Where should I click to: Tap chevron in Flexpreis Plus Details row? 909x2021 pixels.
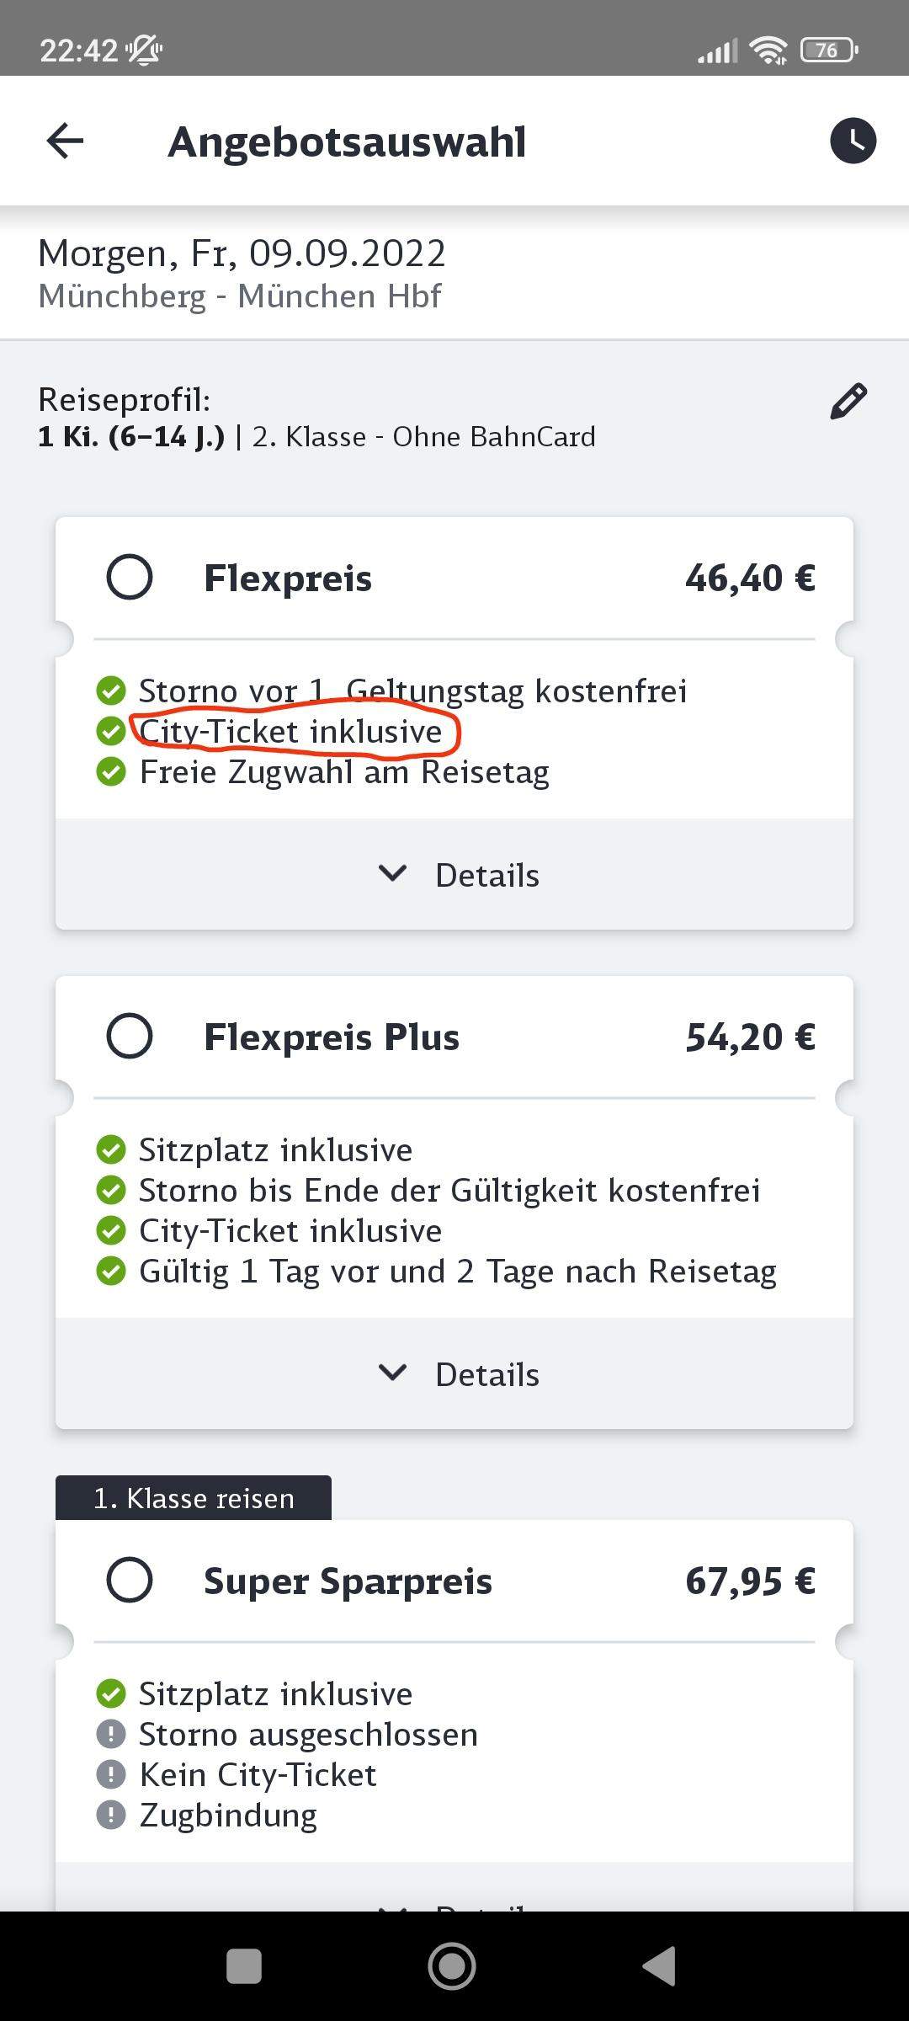coord(392,1373)
